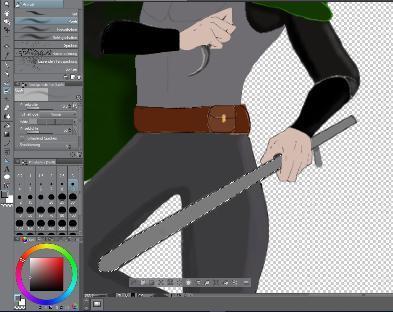Choose the Schlagschatten airbrush sub tool
This screenshot has width=393, height=312.
pyautogui.click(x=46, y=37)
